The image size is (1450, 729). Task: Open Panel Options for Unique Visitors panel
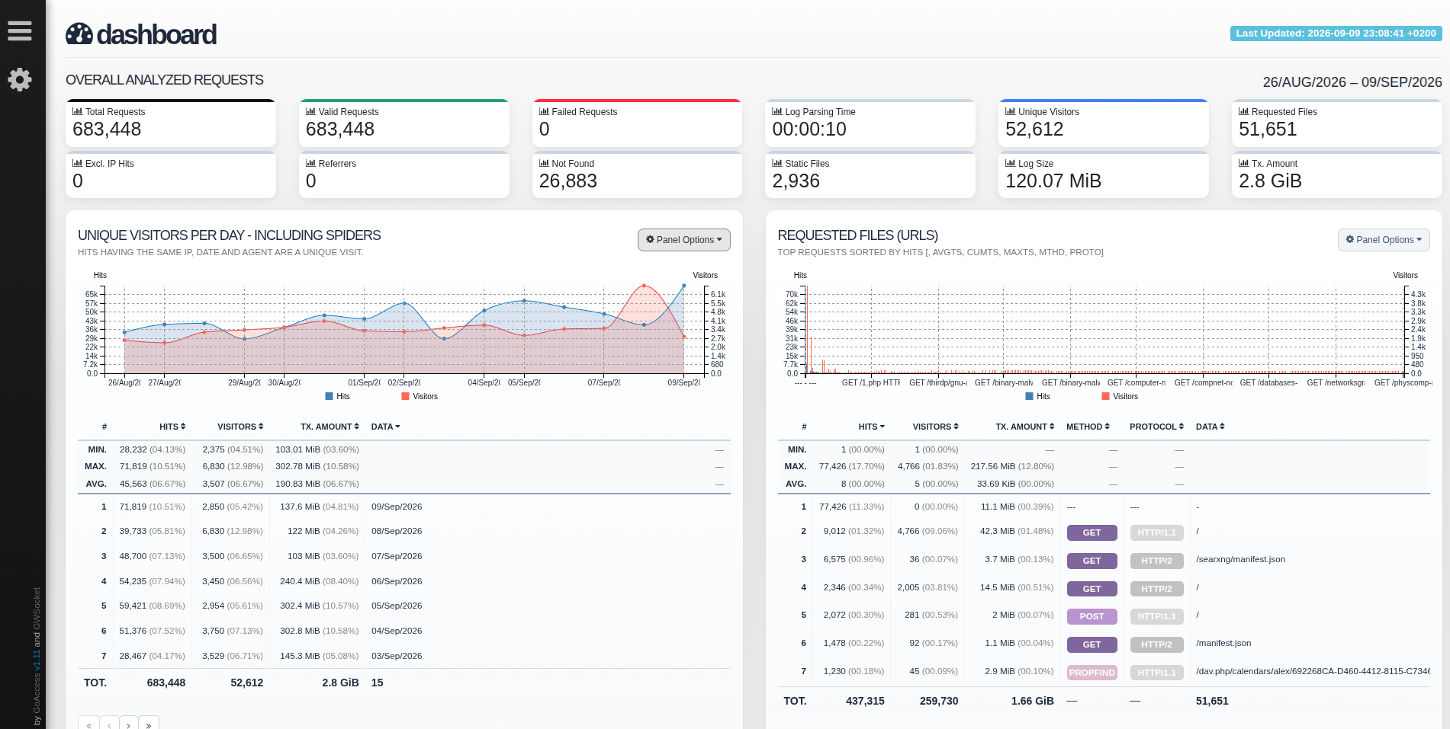point(683,240)
